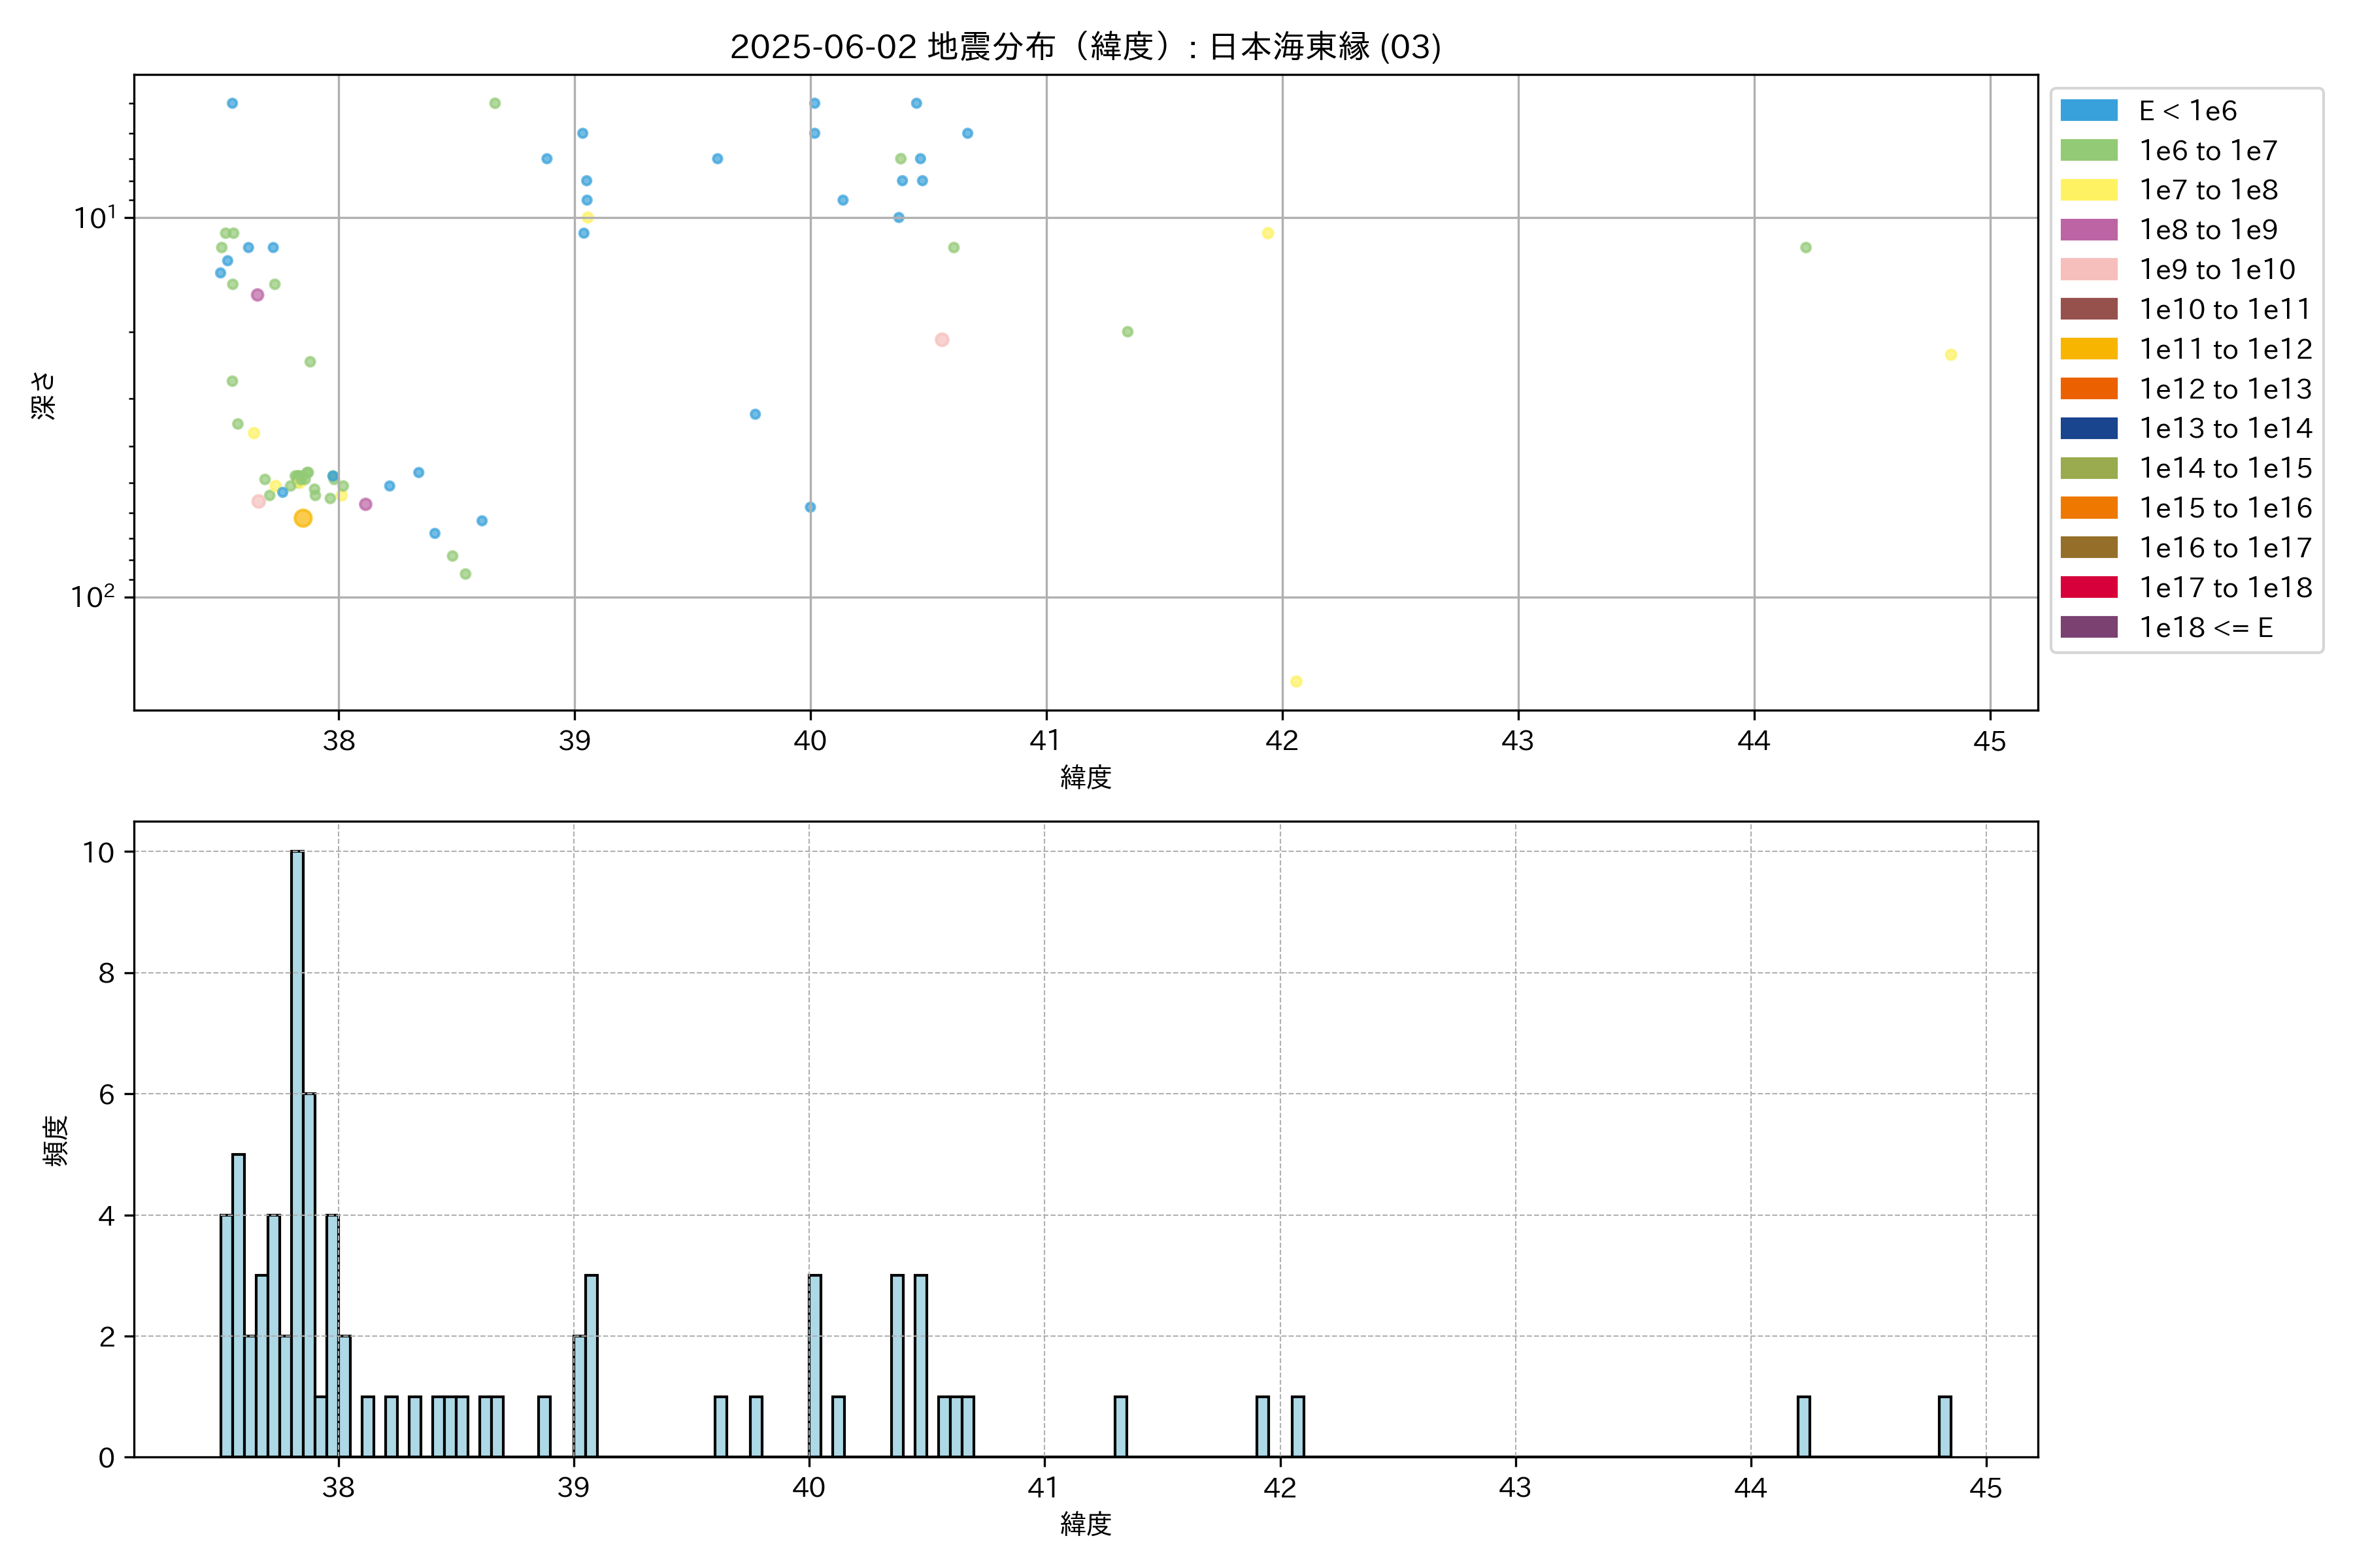Click the chart title '2025-06-02 地震分布'
Image resolution: width=2353 pixels, height=1568 pixels.
tap(1084, 46)
